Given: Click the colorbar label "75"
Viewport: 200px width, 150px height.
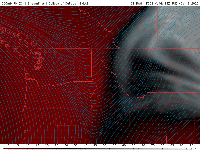Looking at the screenshot, I should [153, 145].
